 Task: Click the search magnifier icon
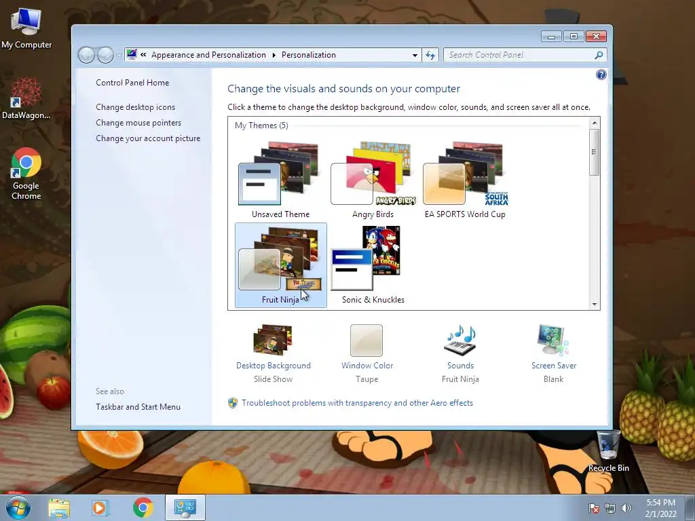(599, 55)
